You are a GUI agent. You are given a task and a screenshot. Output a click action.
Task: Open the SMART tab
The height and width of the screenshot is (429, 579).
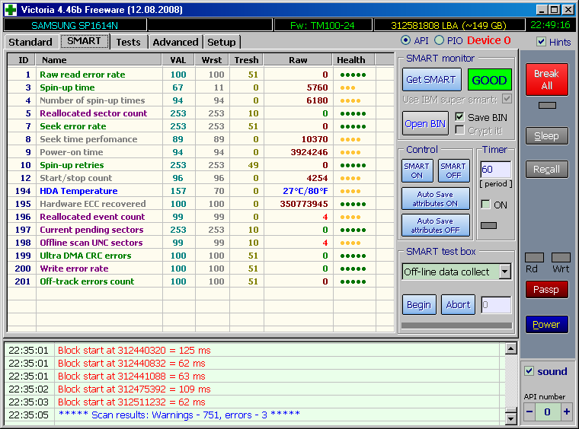(x=85, y=41)
